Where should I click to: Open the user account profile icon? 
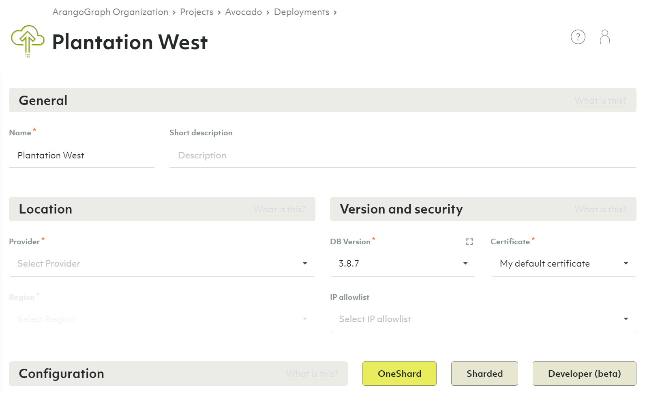click(604, 37)
